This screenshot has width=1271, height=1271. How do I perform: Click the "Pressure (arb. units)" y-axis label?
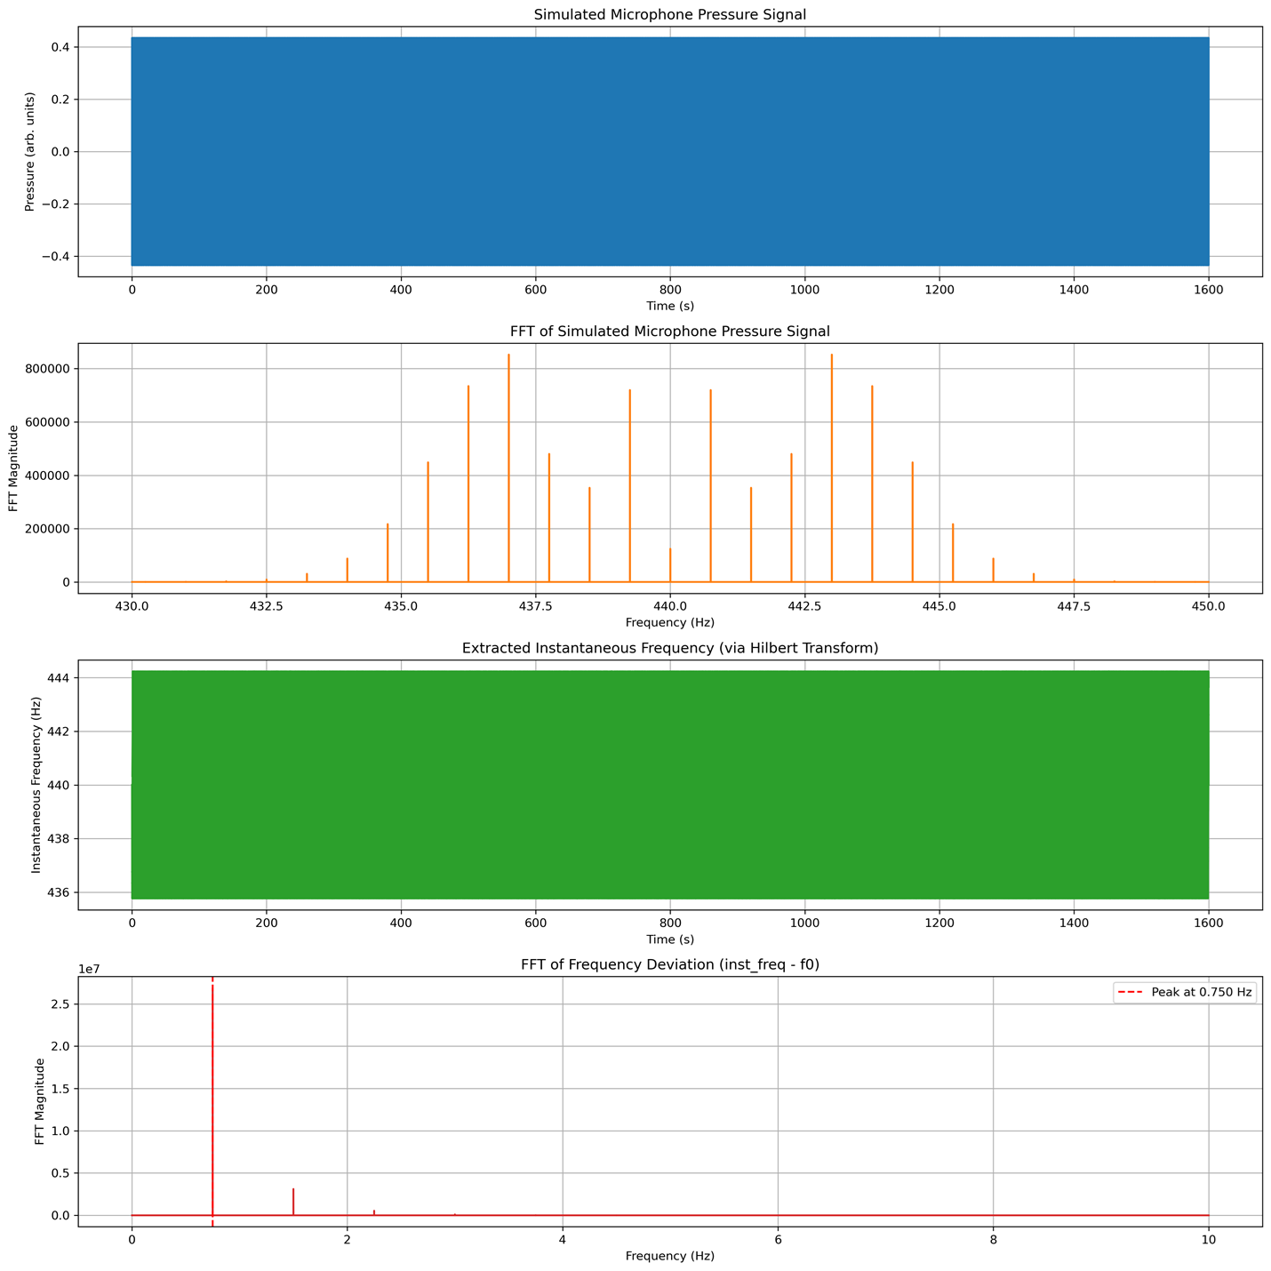pos(30,151)
